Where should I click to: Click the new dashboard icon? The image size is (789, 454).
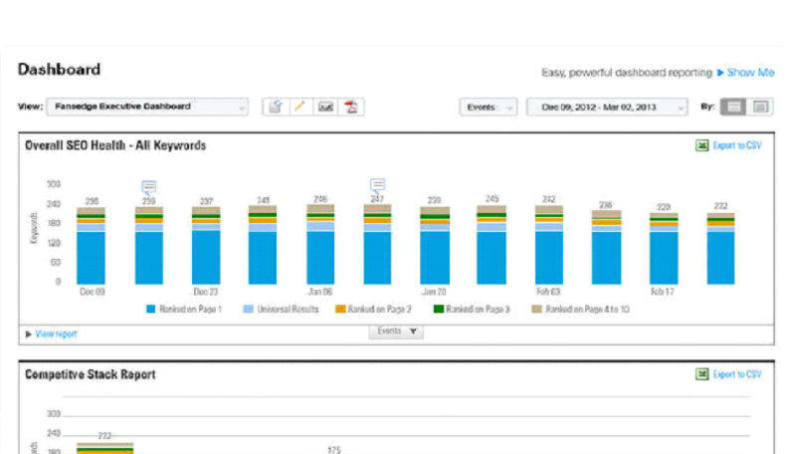tap(276, 107)
